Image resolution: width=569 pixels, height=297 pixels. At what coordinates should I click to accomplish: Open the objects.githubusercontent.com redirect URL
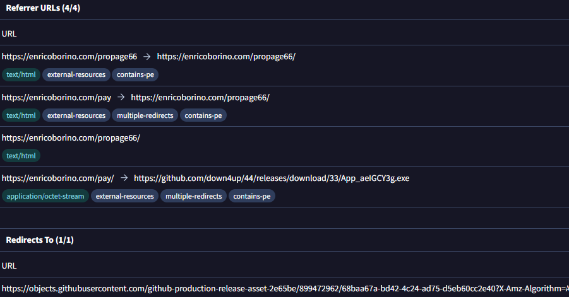284,288
